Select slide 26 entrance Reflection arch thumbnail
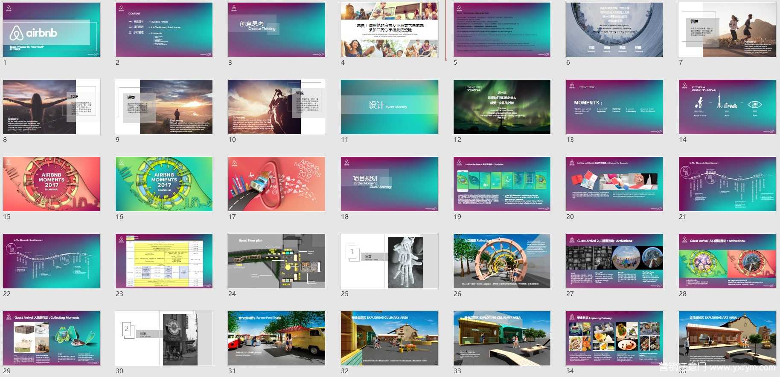This screenshot has height=377, width=780. point(502,261)
